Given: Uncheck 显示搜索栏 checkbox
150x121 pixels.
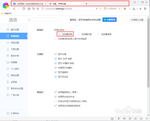Looking at the screenshot, I should [55, 72].
